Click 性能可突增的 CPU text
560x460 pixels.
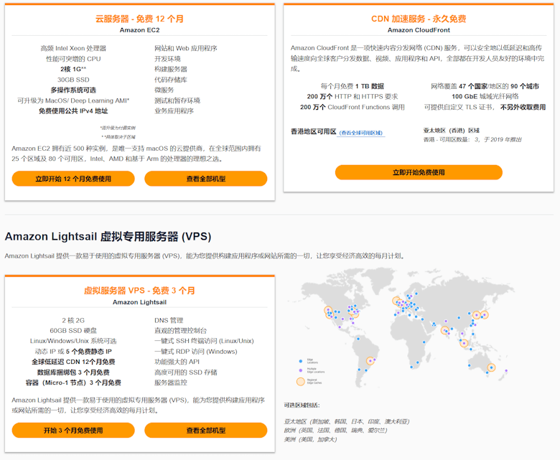(73, 59)
